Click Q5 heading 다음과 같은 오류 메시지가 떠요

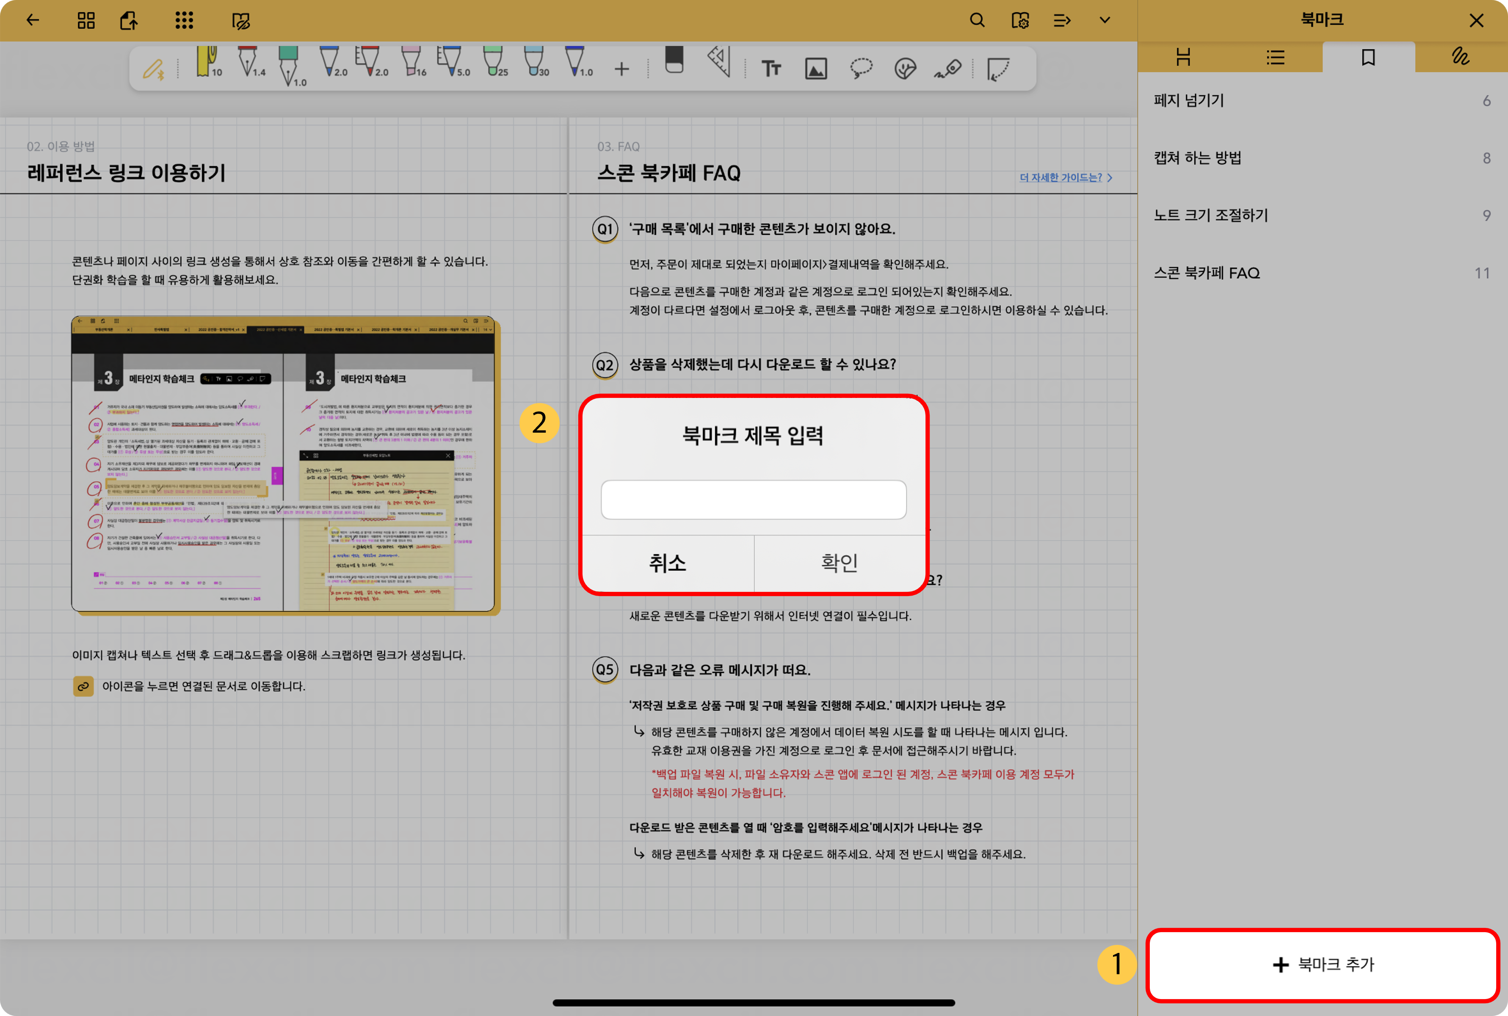pos(719,670)
